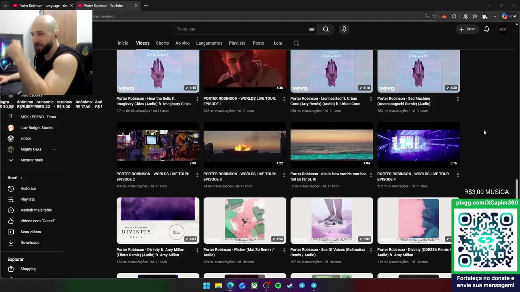
Task: Open the Lançamentos tab
Action: click(209, 43)
